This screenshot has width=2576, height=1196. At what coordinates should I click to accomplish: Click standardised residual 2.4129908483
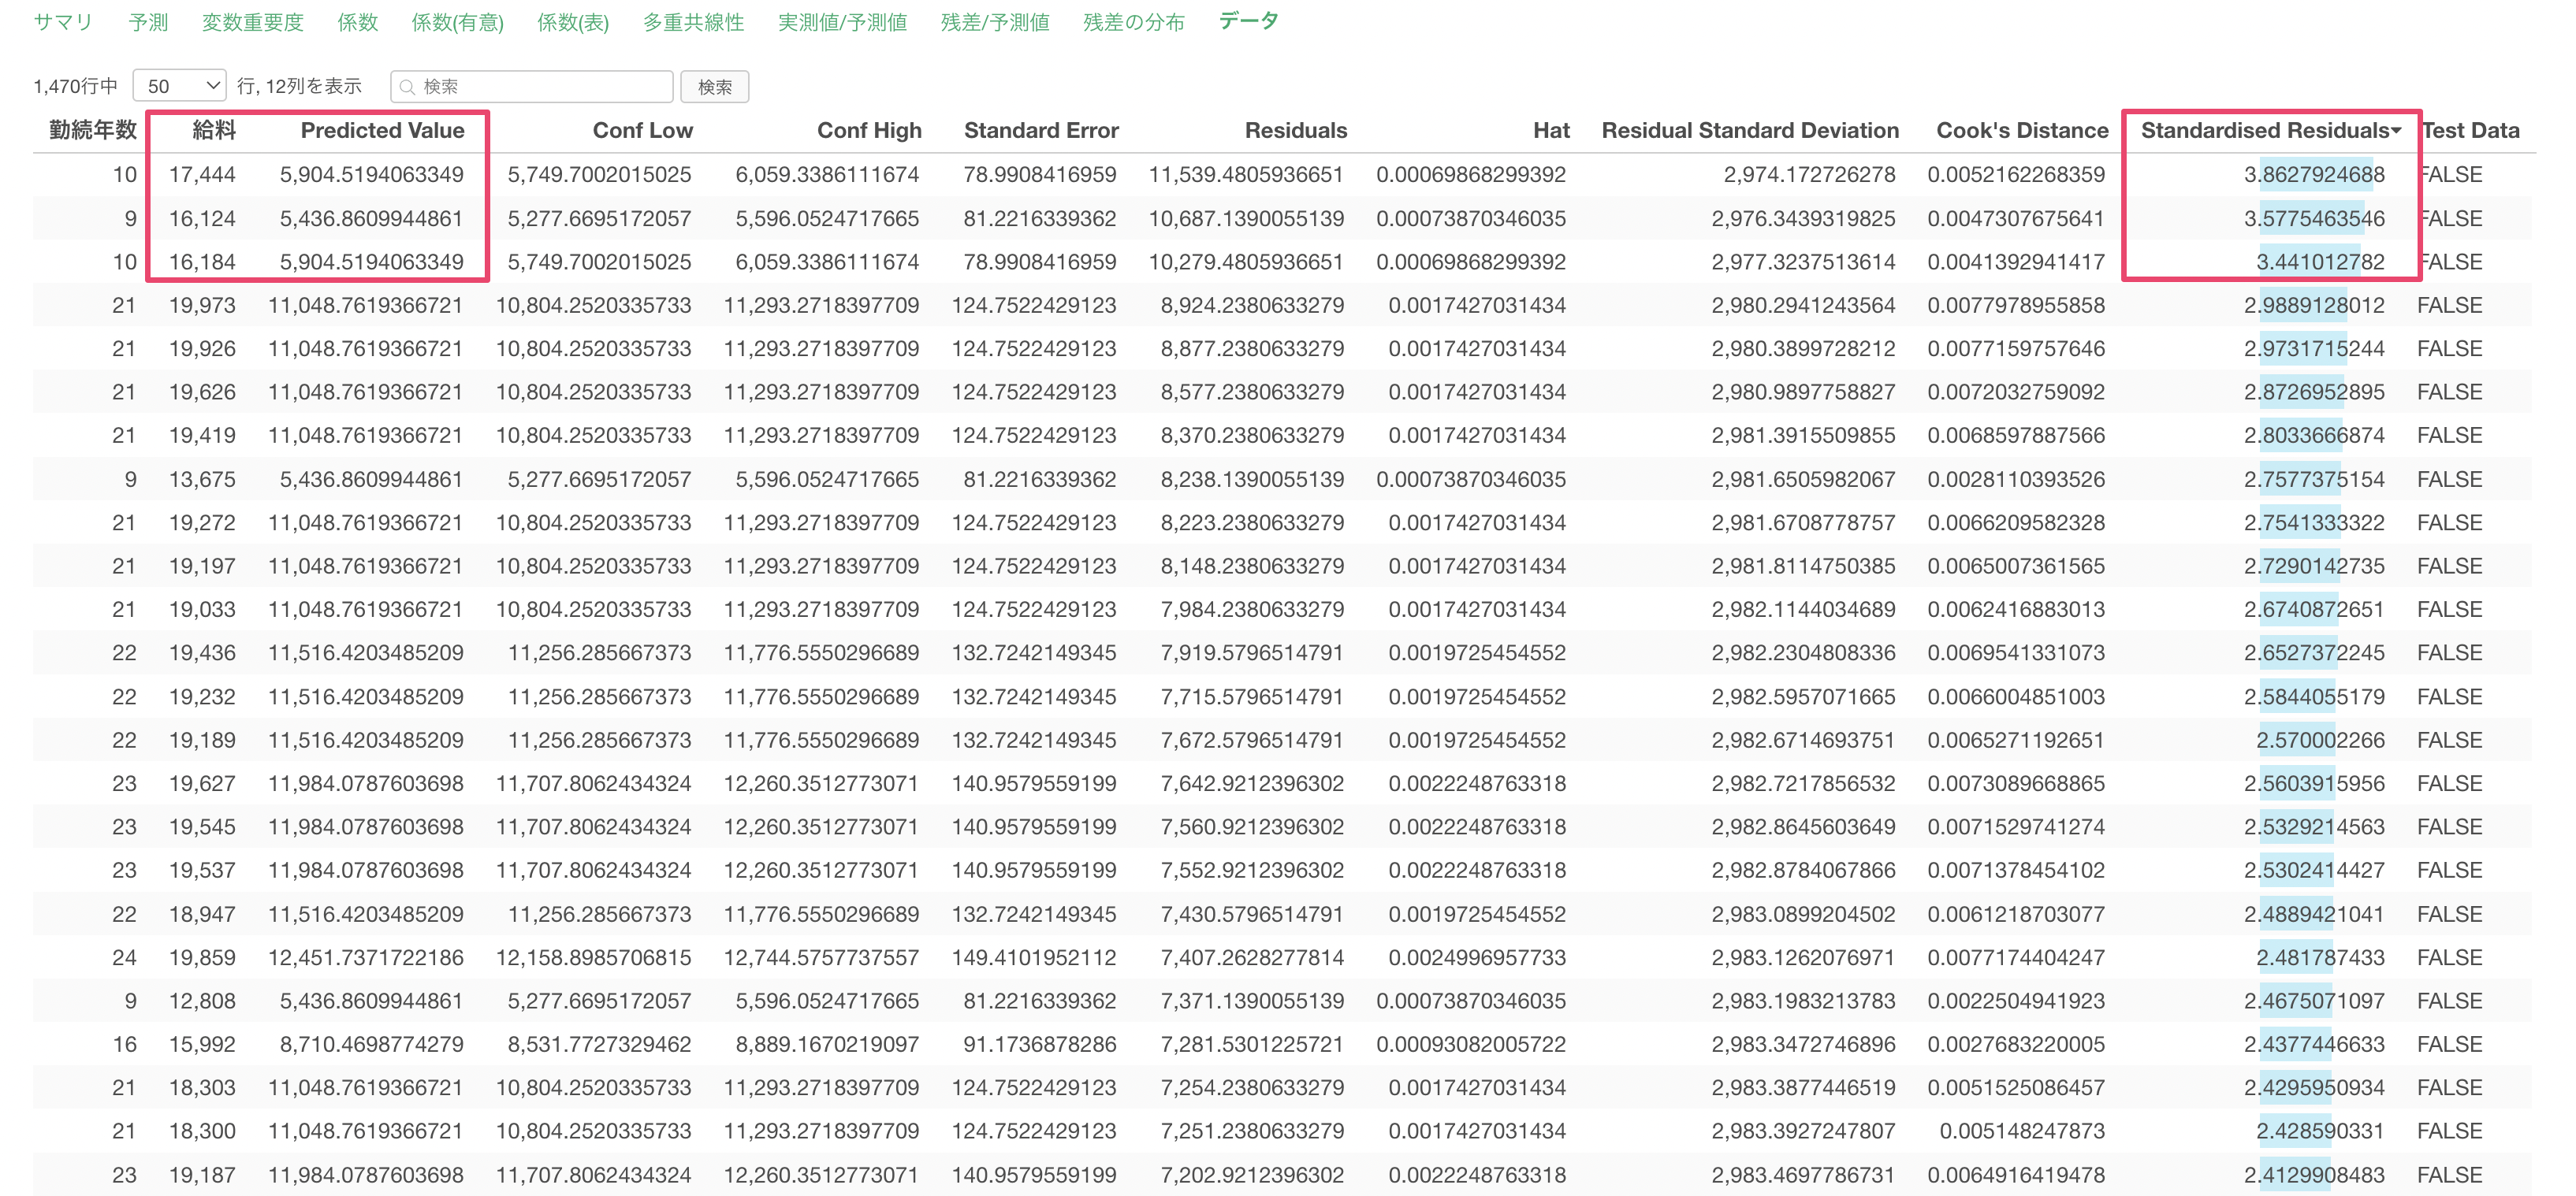[2314, 1175]
